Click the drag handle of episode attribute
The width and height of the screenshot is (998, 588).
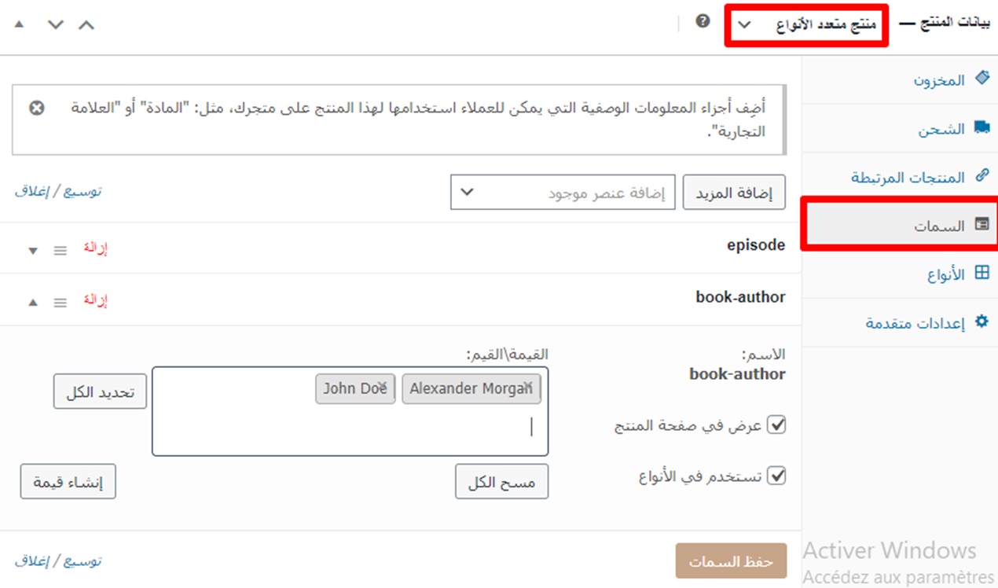[x=61, y=251]
